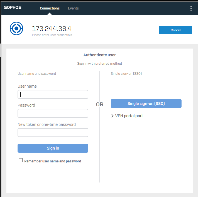198x197 pixels.
Task: Click the blue connection target icon
Action: click(16, 28)
